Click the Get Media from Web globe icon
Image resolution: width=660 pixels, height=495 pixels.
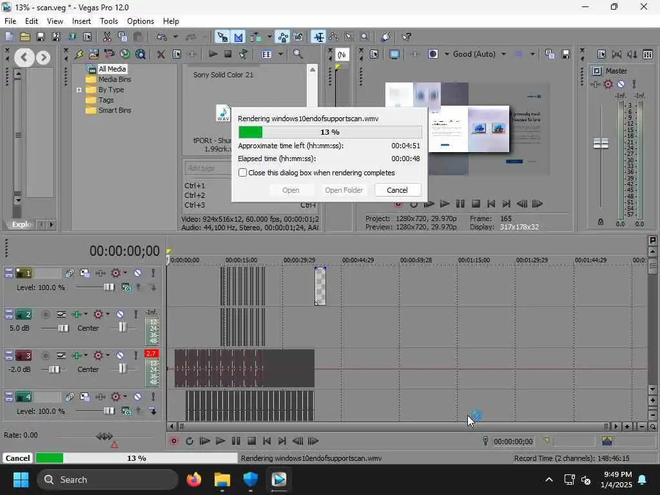coord(125,54)
